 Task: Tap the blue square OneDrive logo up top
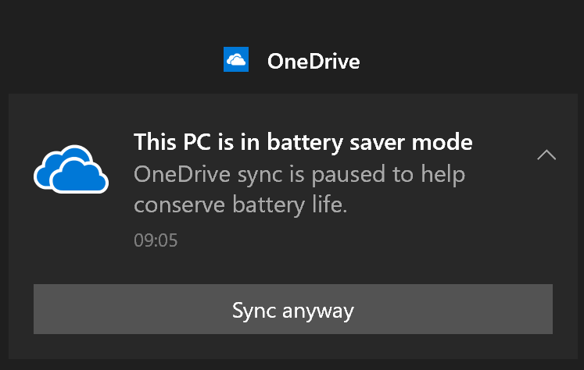(236, 60)
